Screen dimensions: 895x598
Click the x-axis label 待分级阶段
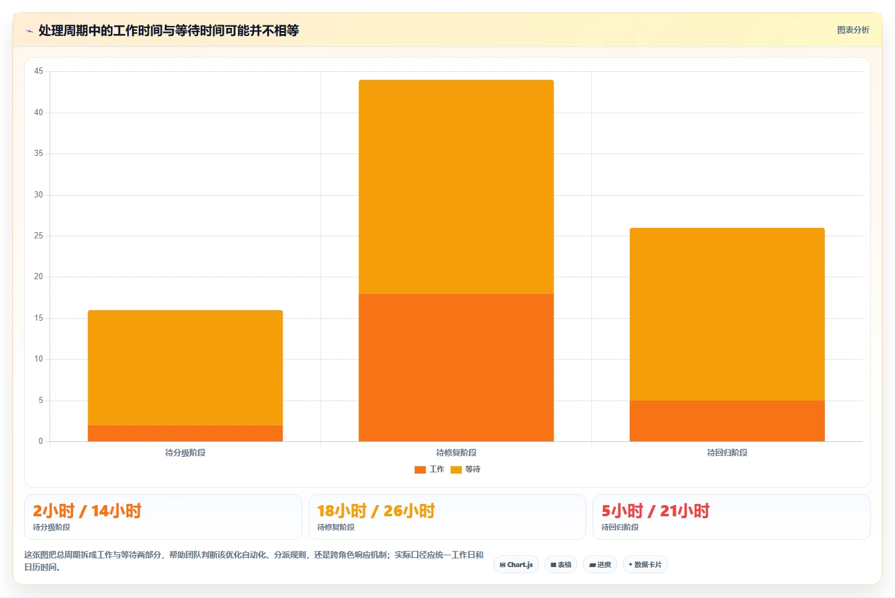[x=185, y=453]
